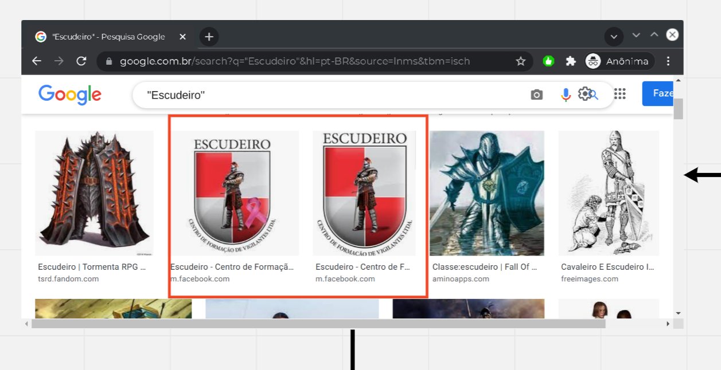Open Chrome three-dot menu

coord(668,61)
